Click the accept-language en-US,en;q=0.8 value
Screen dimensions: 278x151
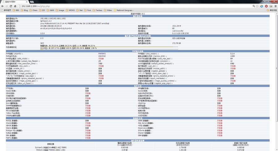[x=56, y=28]
